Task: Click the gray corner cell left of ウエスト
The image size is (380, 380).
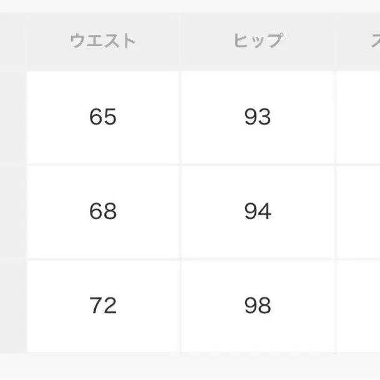Action: 12,42
